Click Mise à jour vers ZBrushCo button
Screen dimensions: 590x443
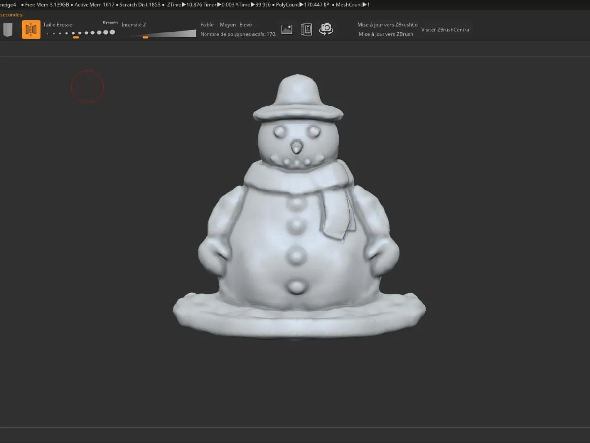point(387,25)
